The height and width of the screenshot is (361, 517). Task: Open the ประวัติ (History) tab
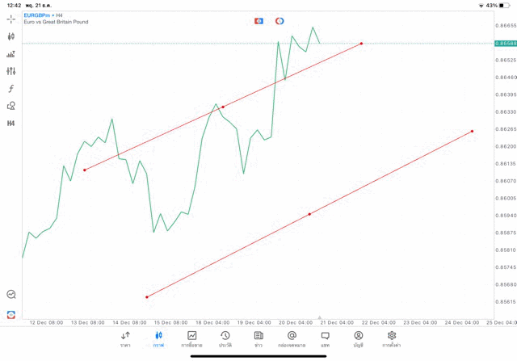point(225,338)
